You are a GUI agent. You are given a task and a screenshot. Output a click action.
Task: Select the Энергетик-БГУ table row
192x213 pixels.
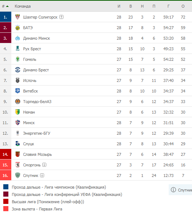point(96,133)
